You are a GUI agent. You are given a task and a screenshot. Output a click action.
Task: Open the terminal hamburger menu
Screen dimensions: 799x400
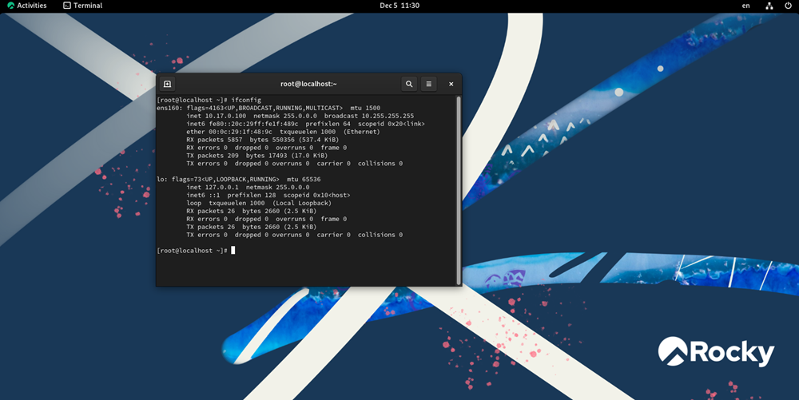428,84
